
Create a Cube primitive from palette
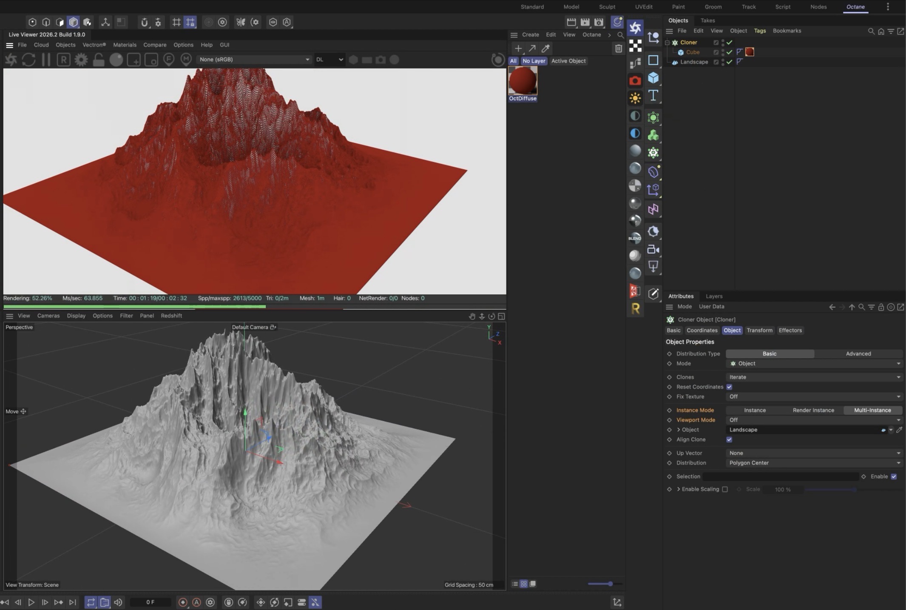click(653, 78)
